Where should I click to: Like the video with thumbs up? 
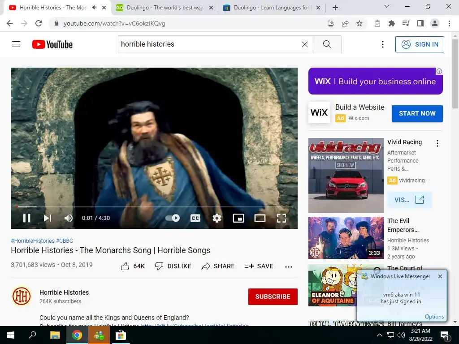[133, 266]
